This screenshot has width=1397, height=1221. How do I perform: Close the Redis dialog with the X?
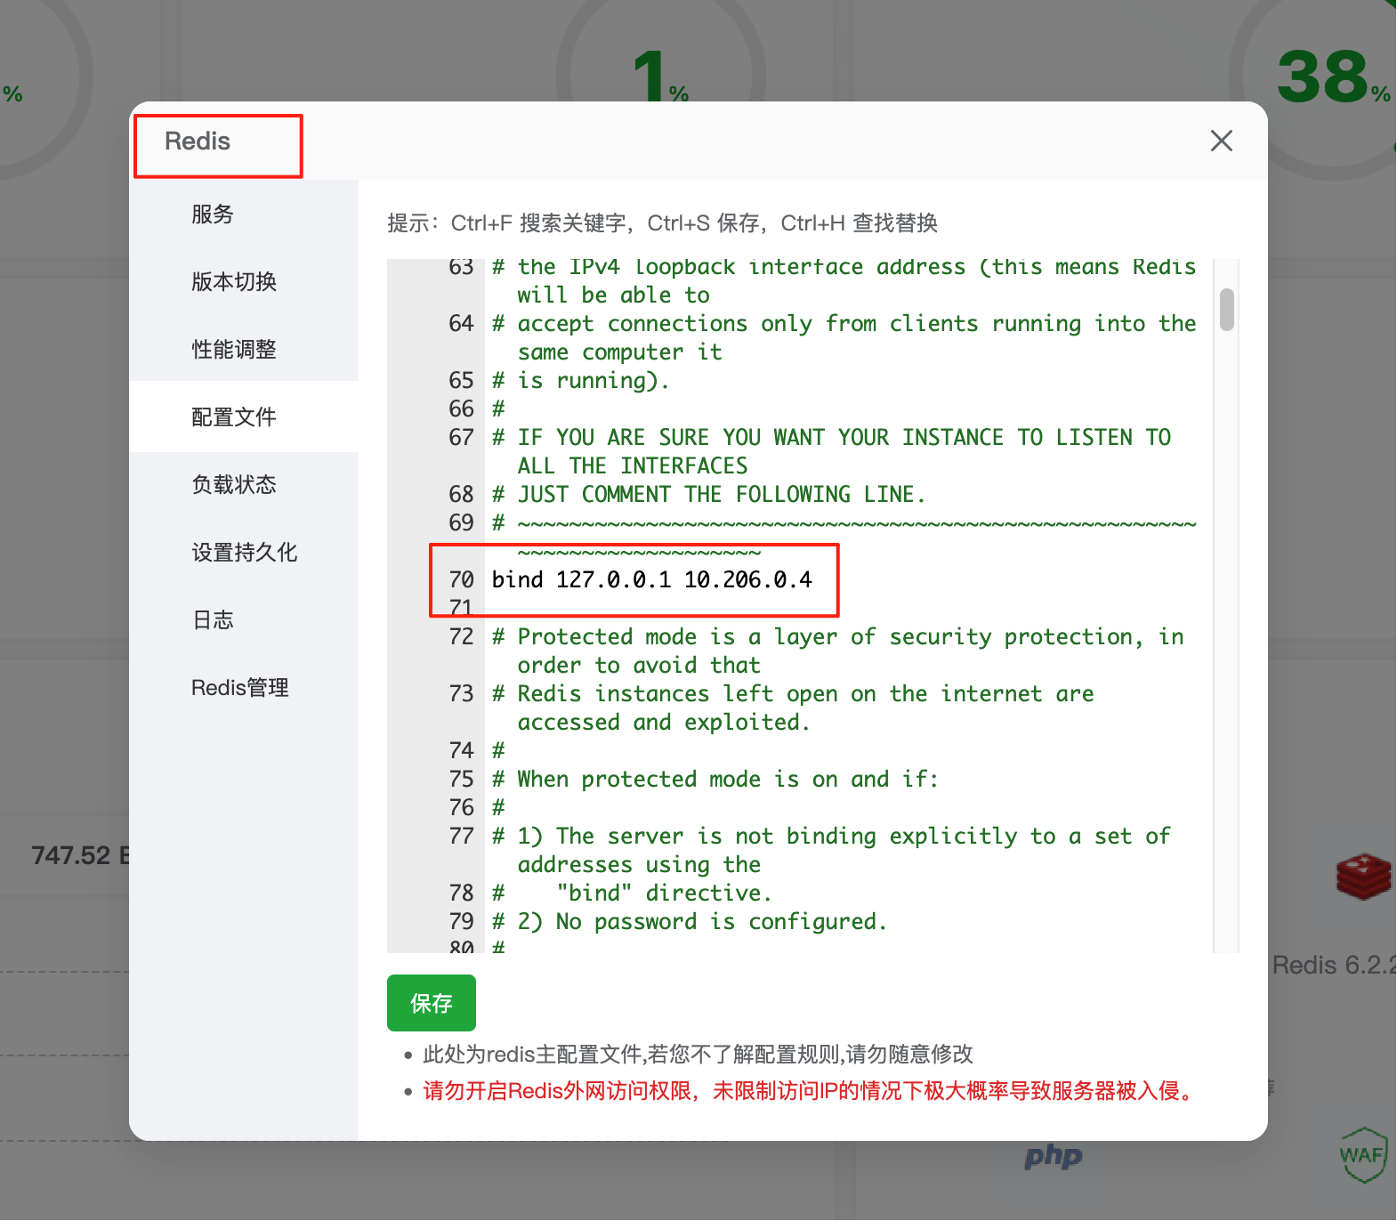coord(1221,141)
